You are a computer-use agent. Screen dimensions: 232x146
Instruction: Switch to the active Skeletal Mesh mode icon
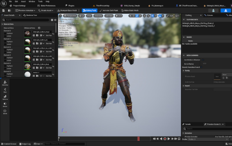[226, 10]
